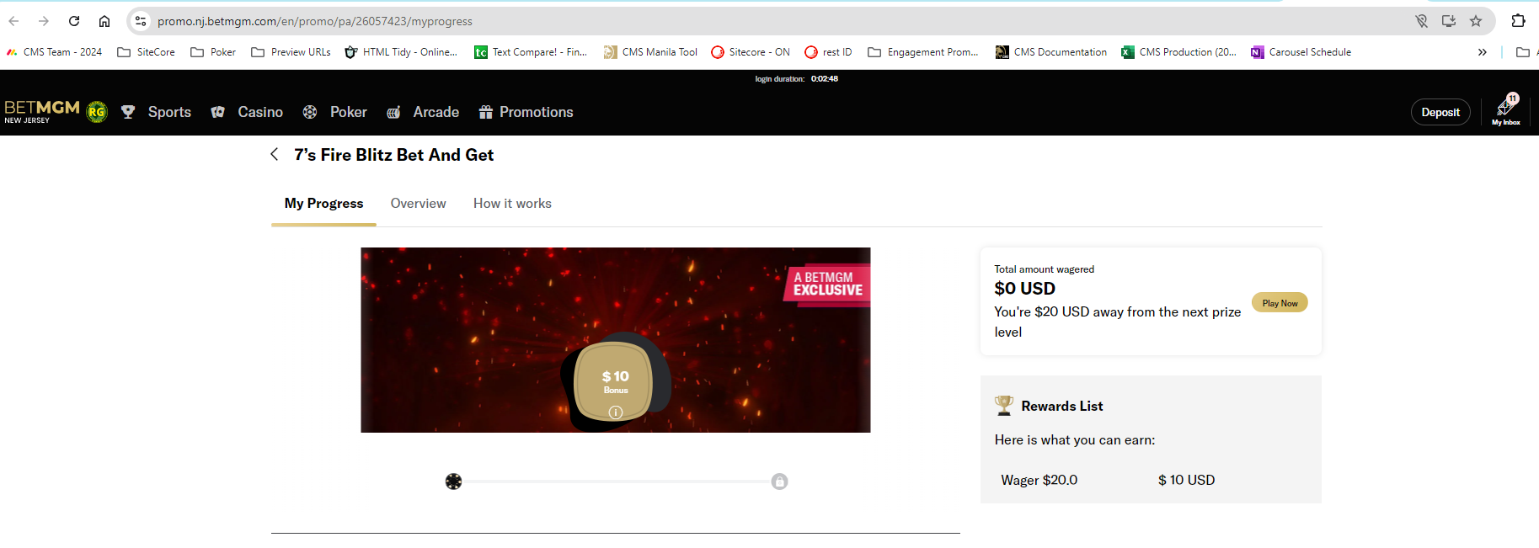Open the Text Compare bookmark

click(x=531, y=52)
